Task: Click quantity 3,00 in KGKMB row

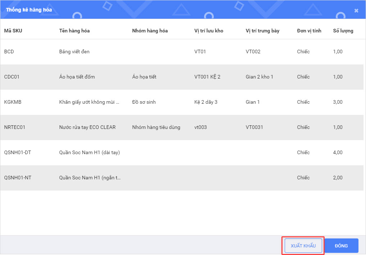Action: (x=338, y=102)
